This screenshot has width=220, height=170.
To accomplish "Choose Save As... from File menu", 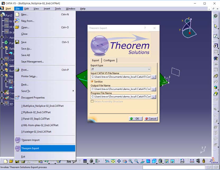I will point(26,49).
